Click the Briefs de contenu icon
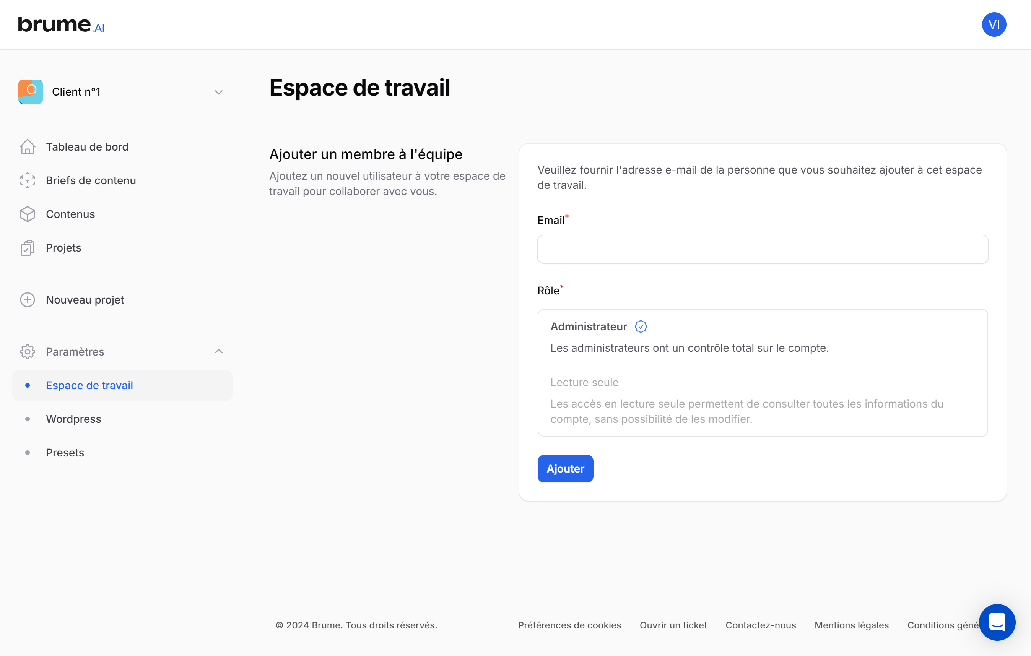The height and width of the screenshot is (656, 1031). point(28,180)
